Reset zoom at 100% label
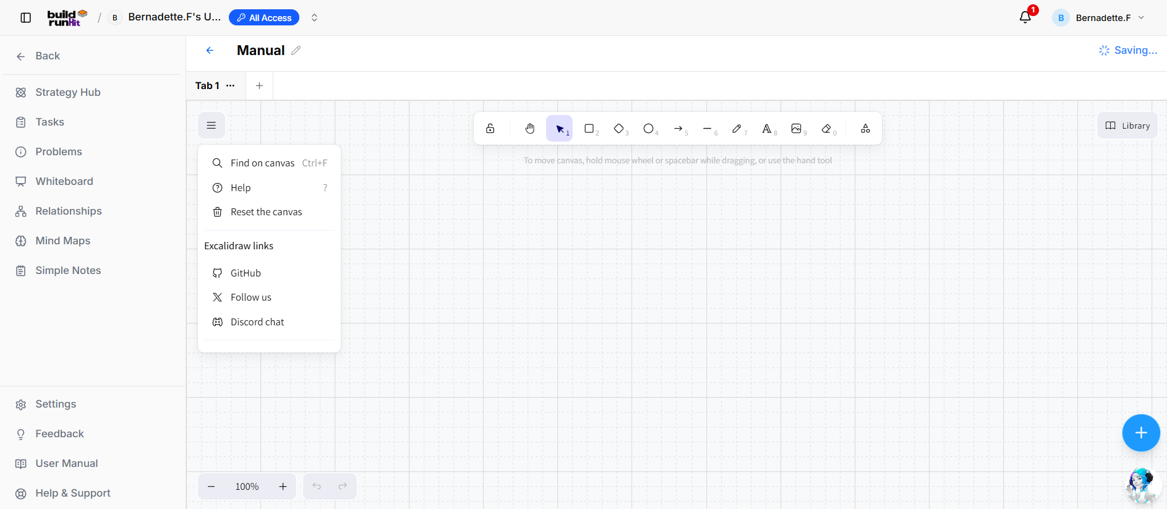 coord(247,487)
